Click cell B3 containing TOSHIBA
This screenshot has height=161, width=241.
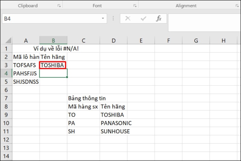click(x=53, y=65)
